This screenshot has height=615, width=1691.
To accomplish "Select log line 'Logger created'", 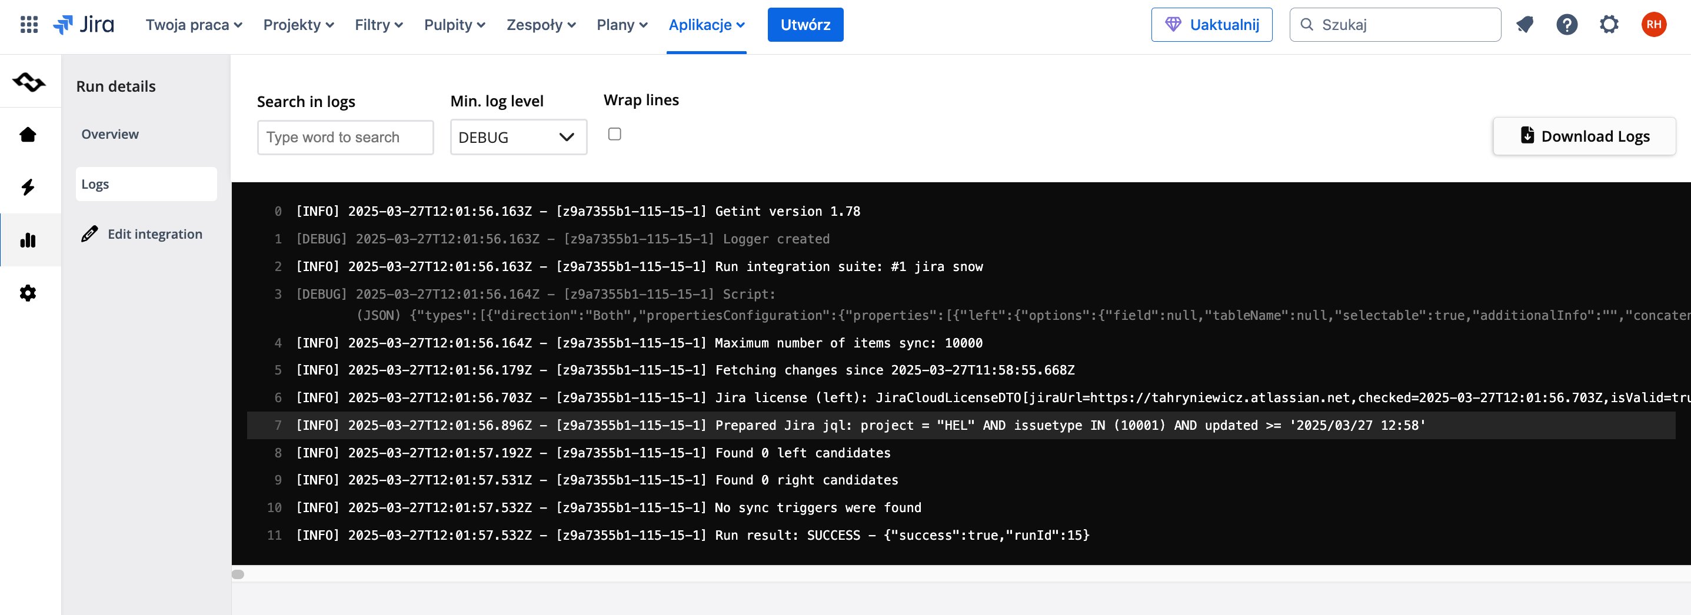I will coord(961,239).
